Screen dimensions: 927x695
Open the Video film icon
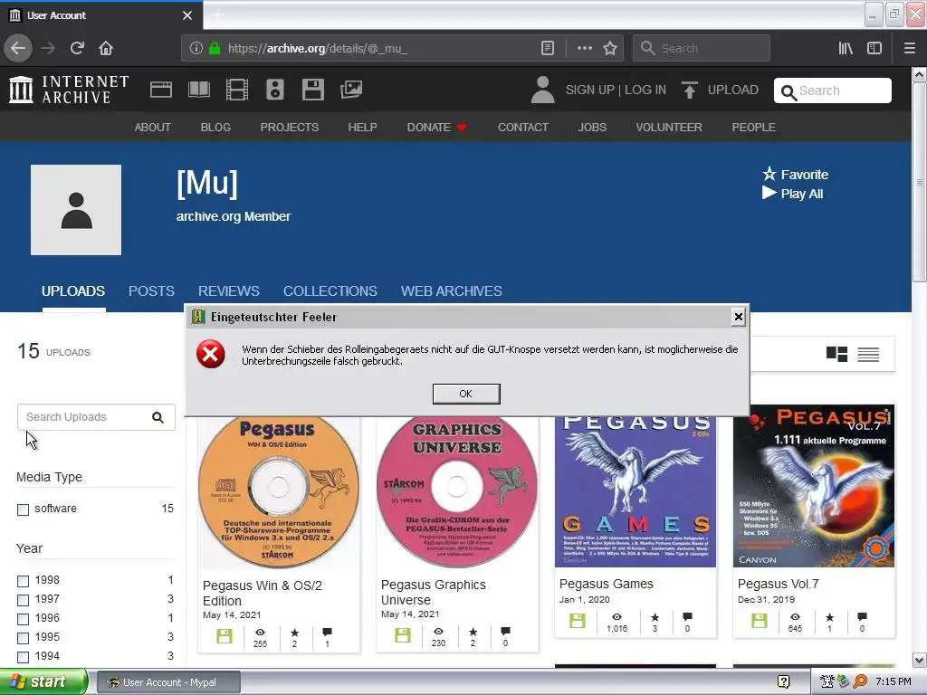[237, 90]
